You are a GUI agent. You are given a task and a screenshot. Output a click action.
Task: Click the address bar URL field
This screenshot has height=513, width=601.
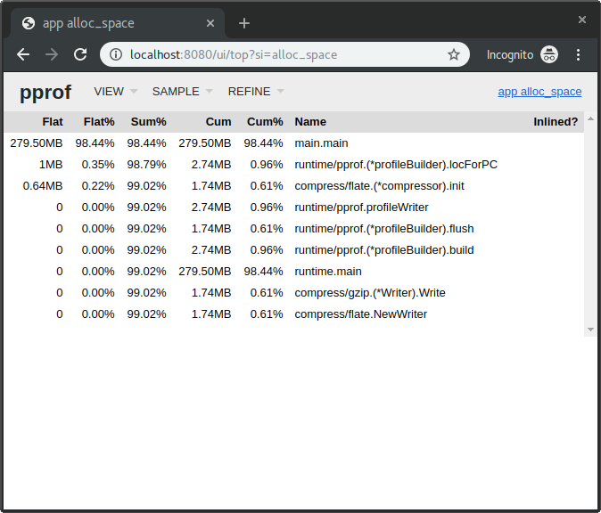[x=285, y=54]
